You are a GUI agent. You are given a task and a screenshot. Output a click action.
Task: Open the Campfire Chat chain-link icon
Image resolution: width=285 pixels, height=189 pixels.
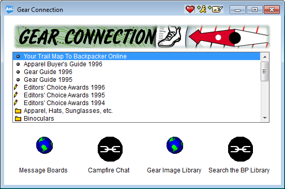(x=110, y=149)
